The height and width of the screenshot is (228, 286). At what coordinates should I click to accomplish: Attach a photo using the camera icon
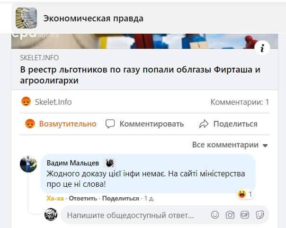(x=230, y=215)
